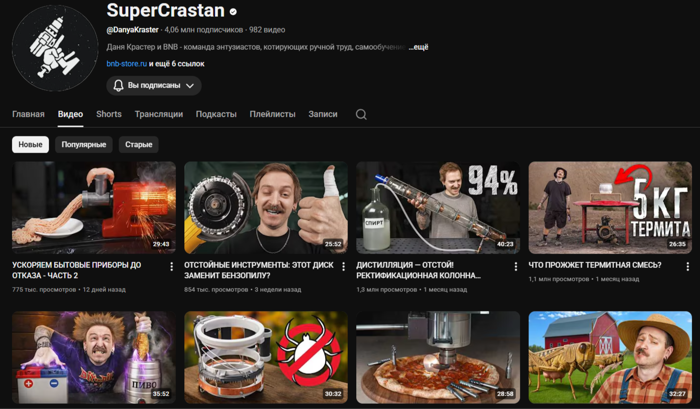Click the @DanyaKraster channel handle
The width and height of the screenshot is (700, 409).
pos(133,30)
